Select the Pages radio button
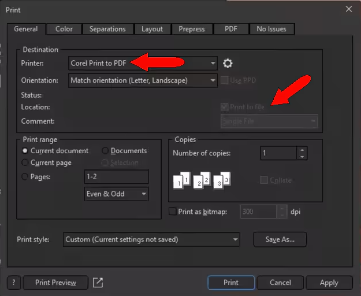 (25, 177)
